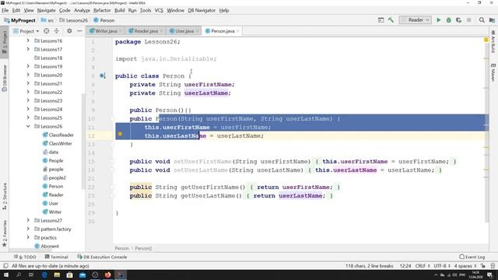Click Lessons26 breadcrumb in navigation bar
This screenshot has height=280, width=498.
(x=73, y=20)
